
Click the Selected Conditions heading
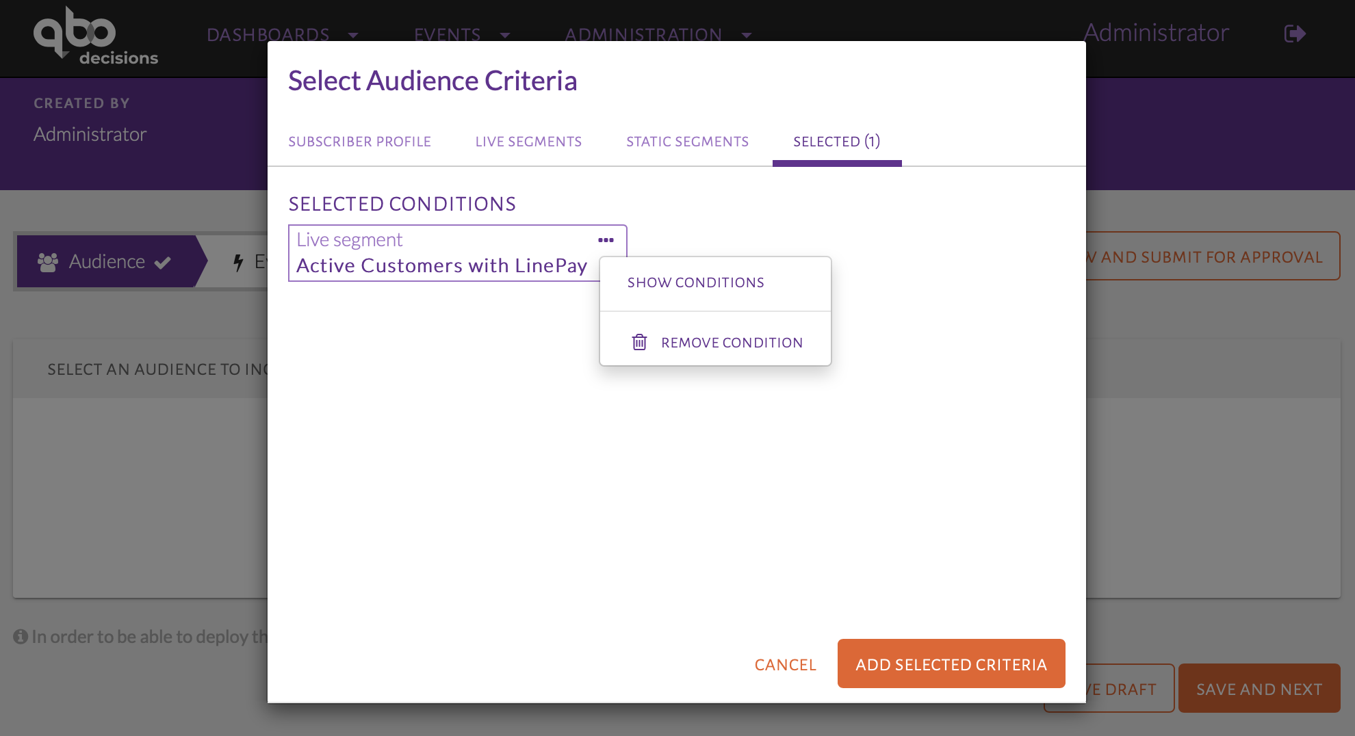tap(402, 204)
